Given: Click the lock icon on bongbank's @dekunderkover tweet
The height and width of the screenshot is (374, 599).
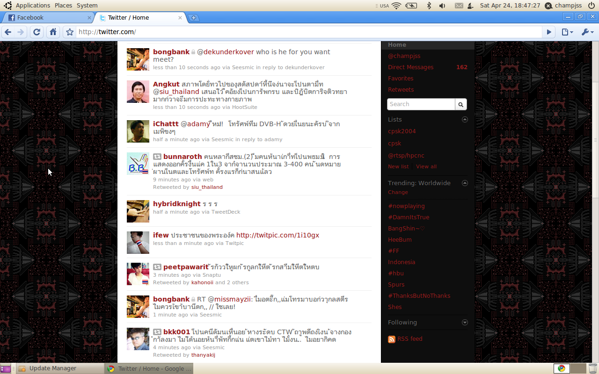Looking at the screenshot, I should 193,52.
